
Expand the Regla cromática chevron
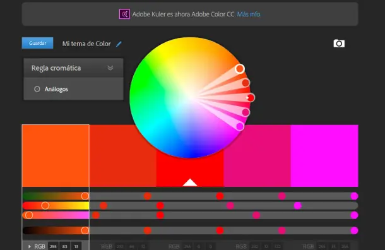click(x=110, y=68)
